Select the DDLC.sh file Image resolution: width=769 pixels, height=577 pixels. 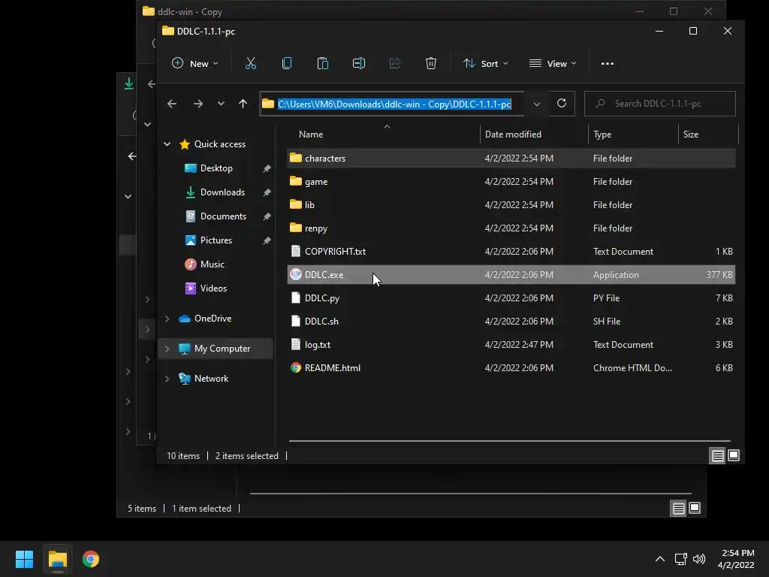[511, 322]
